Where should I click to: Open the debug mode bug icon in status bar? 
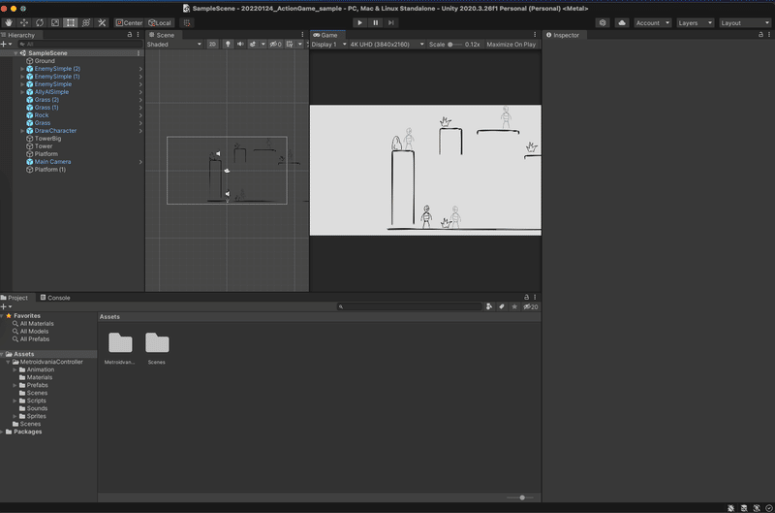point(731,508)
